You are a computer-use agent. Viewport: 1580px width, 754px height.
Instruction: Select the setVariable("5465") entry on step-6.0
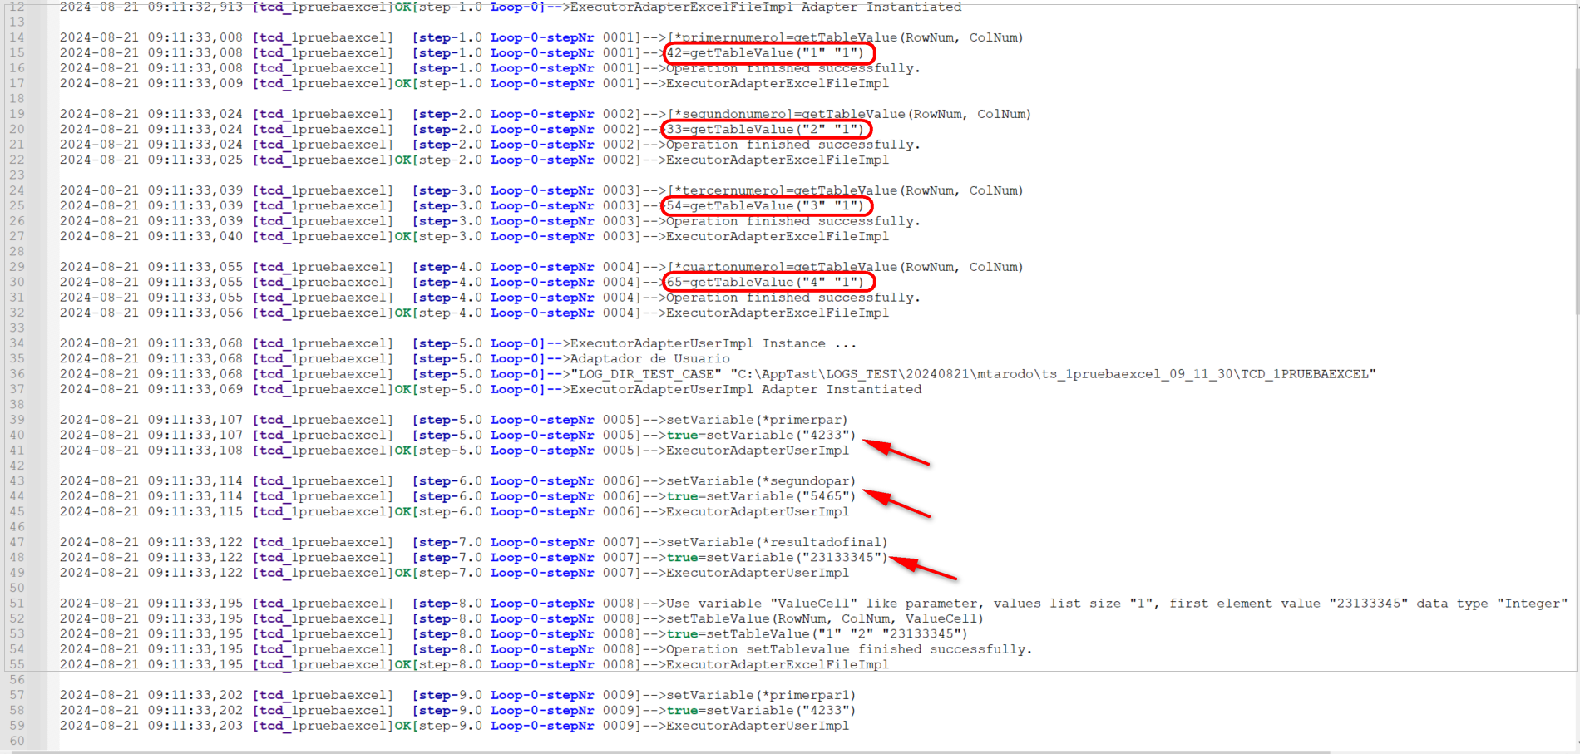click(761, 496)
